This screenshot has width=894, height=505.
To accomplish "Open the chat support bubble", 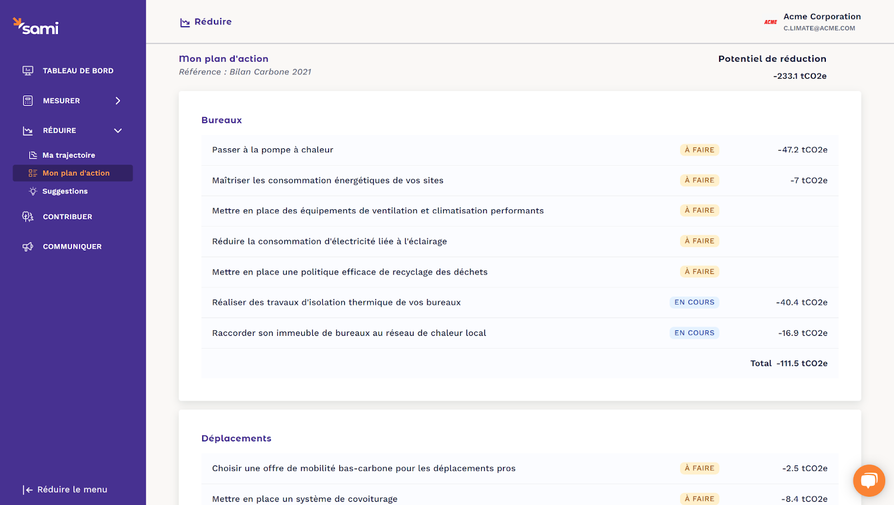I will pyautogui.click(x=869, y=480).
